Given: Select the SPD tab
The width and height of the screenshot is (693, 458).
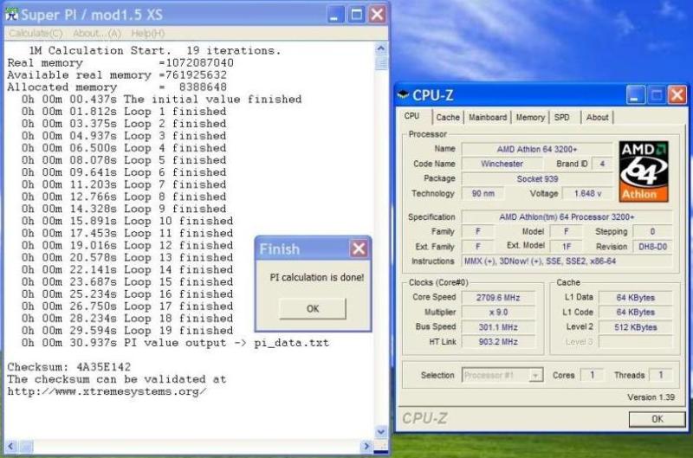Looking at the screenshot, I should pos(562,117).
